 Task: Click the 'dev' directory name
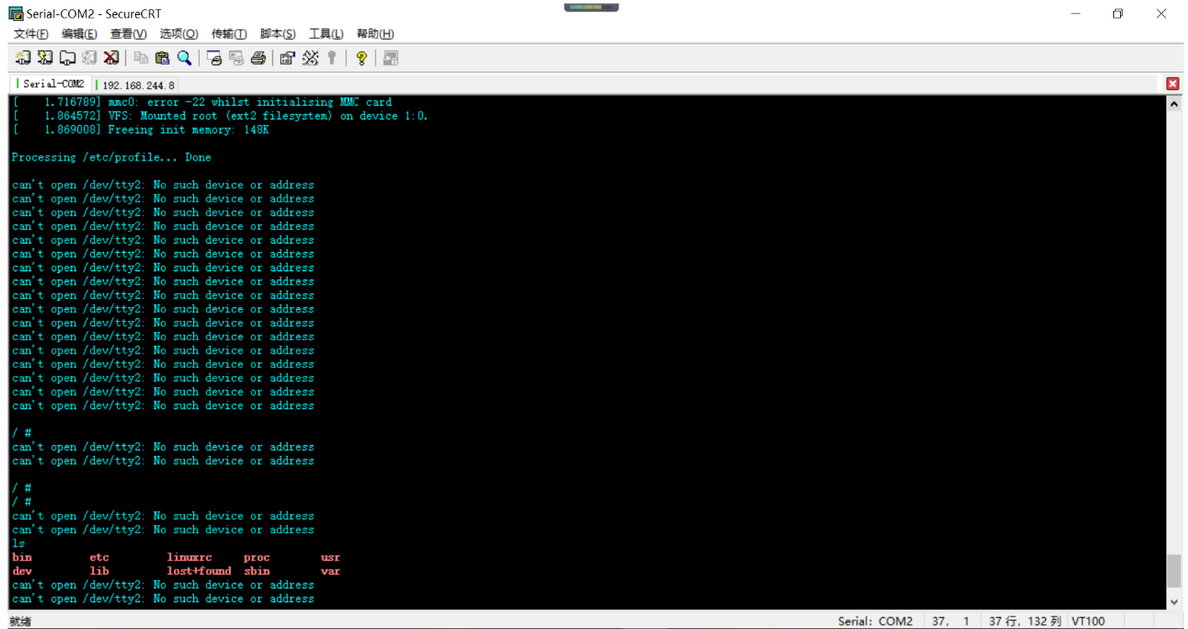(22, 571)
